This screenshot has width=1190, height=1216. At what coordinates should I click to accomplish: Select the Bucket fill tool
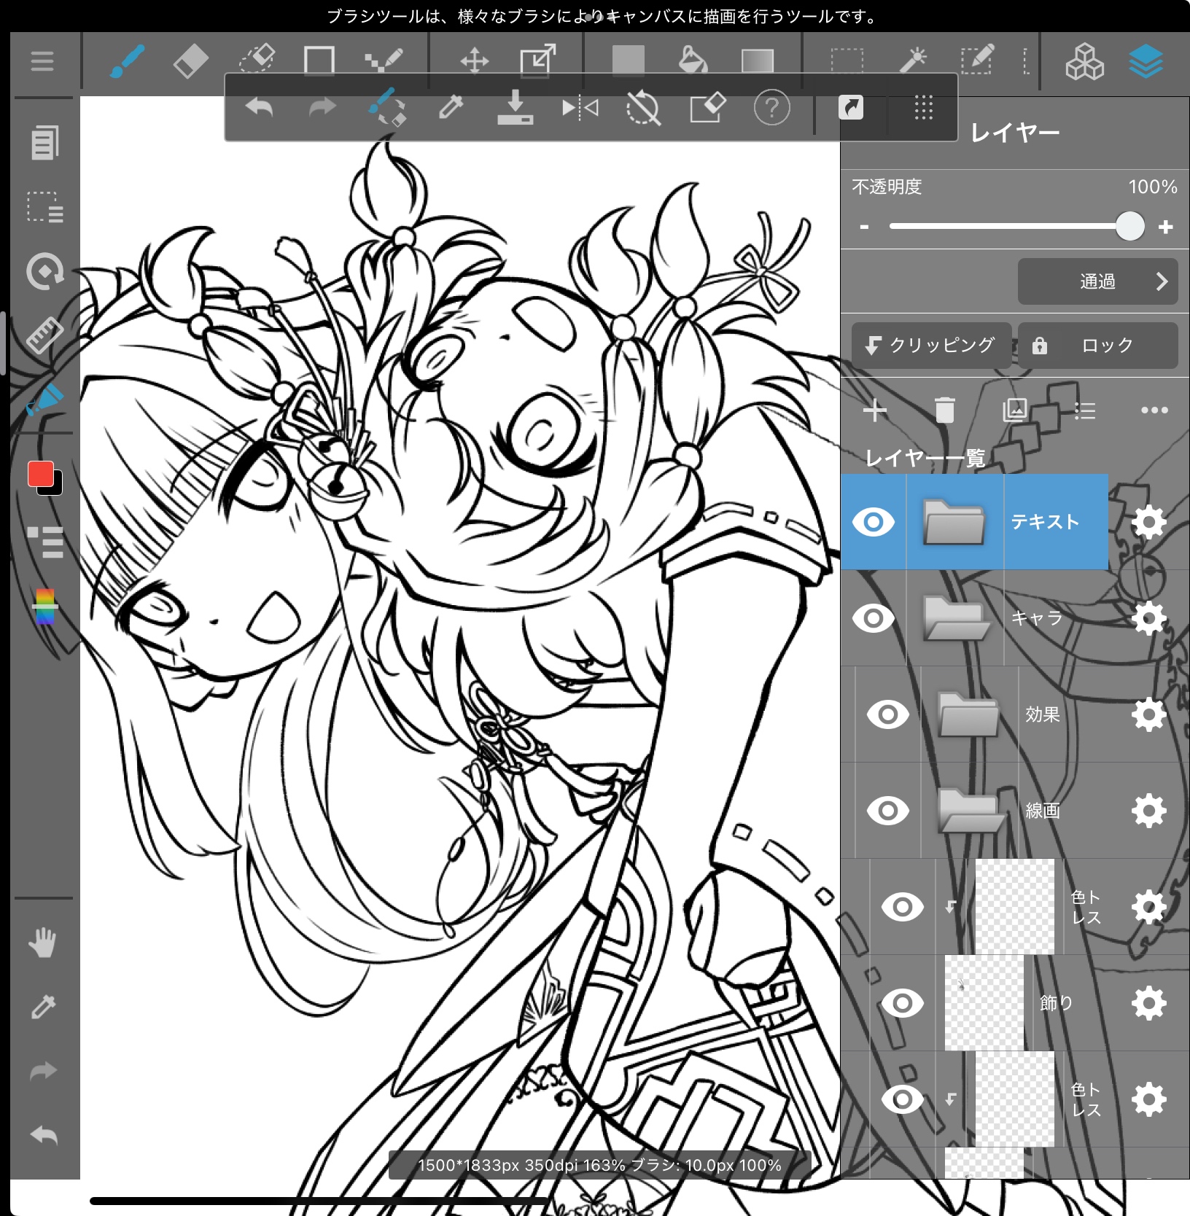coord(692,61)
